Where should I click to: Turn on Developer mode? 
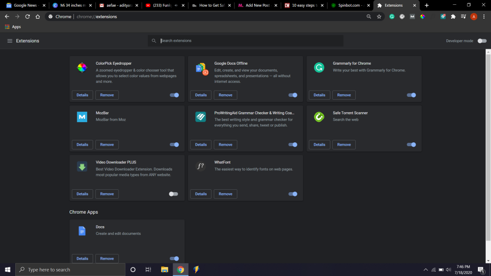[482, 41]
